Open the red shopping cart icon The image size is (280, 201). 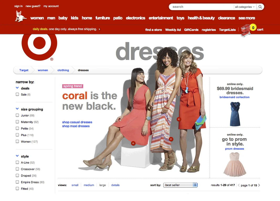[x=246, y=30]
